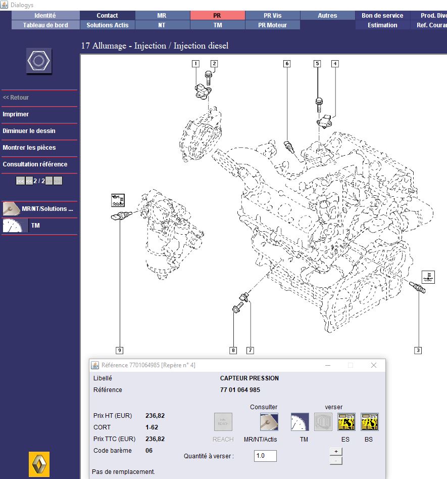
Task: Open the PR Moteur tab
Action: (x=272, y=25)
